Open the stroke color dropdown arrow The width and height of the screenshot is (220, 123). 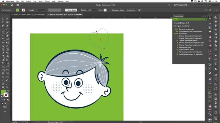point(26,10)
